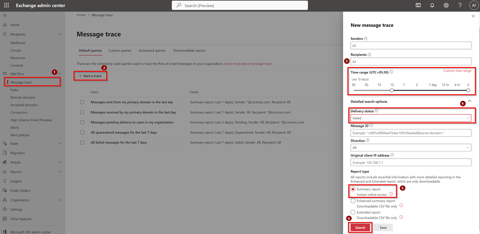Screen dimensions: 480x234
Task: Click the time range slider's 10-day handle
Action: pyautogui.click(x=392, y=90)
